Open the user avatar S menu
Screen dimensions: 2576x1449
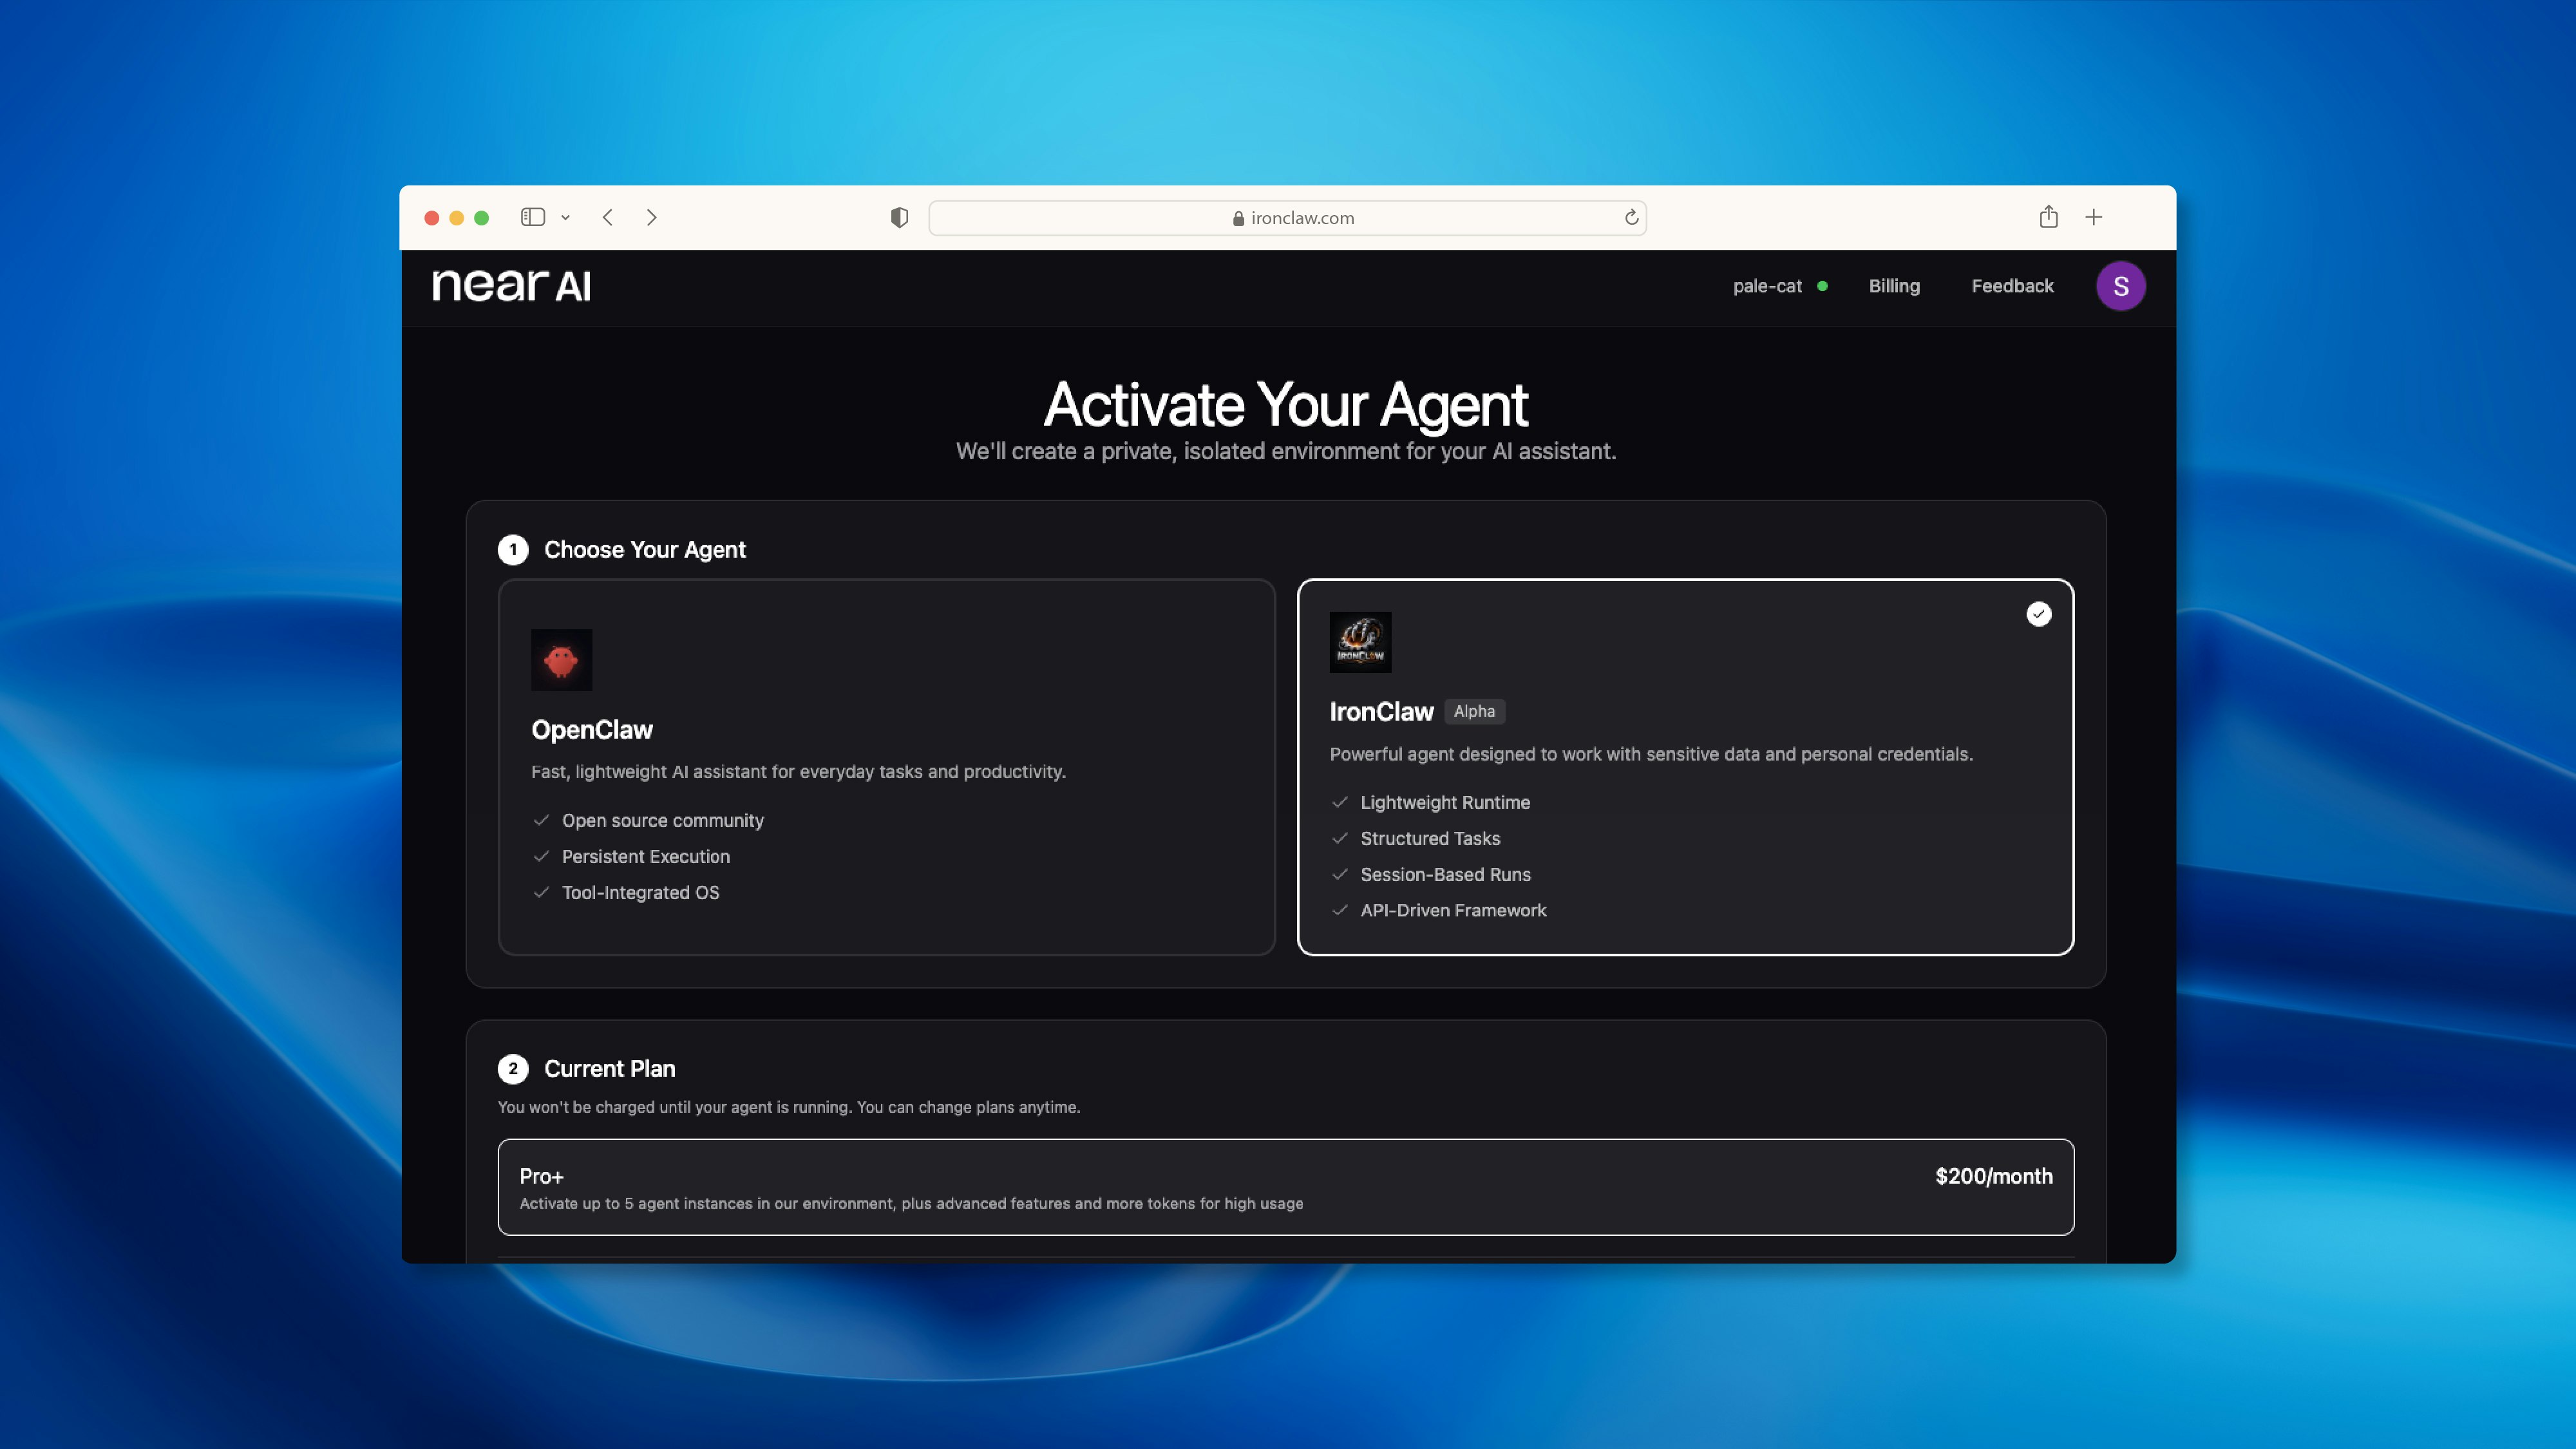point(2119,286)
